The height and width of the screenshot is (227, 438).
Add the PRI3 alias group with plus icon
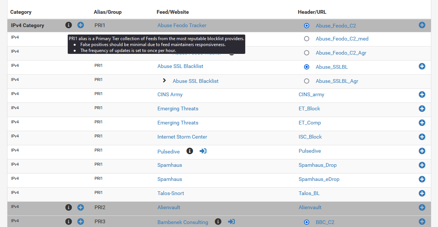click(80, 221)
